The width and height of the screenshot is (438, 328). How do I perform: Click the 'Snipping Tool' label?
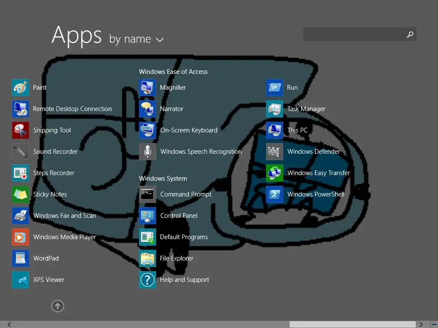[52, 130]
